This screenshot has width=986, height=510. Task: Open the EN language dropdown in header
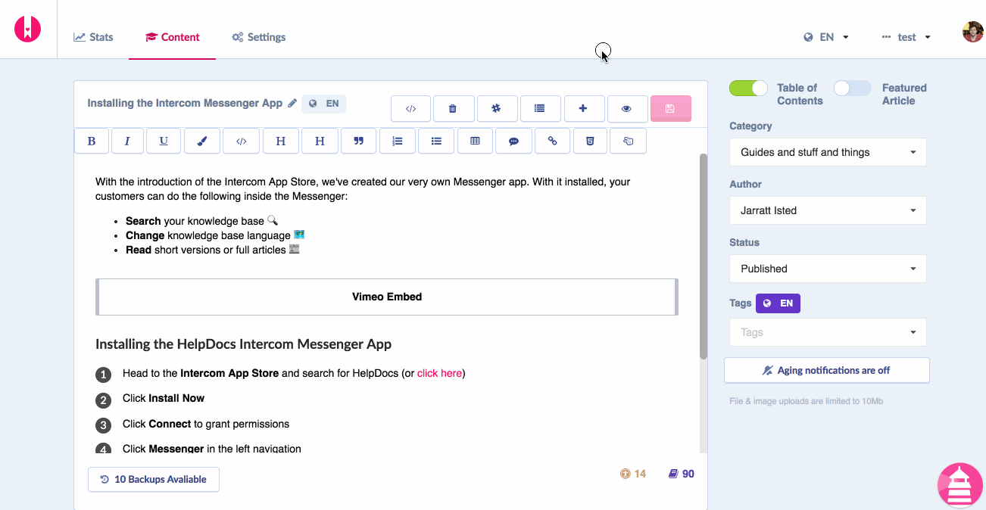pyautogui.click(x=826, y=37)
